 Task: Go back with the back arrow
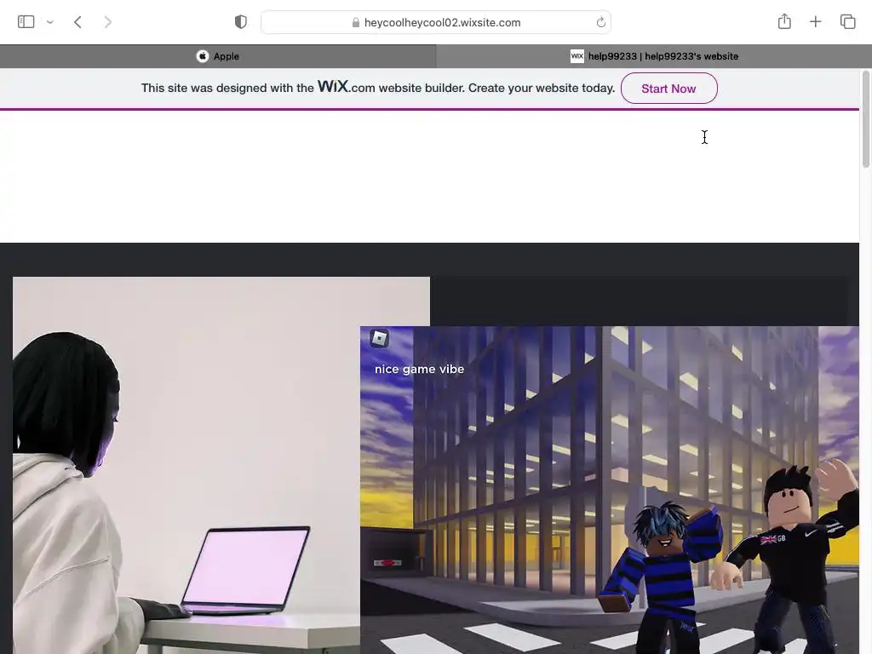click(77, 21)
